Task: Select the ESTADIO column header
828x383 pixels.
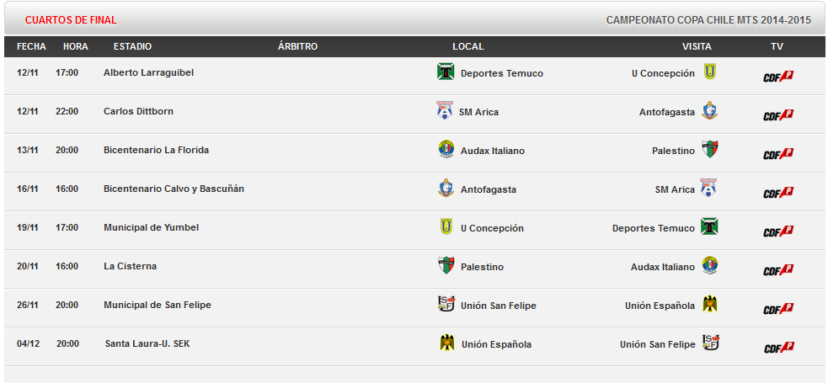Action: coord(132,46)
